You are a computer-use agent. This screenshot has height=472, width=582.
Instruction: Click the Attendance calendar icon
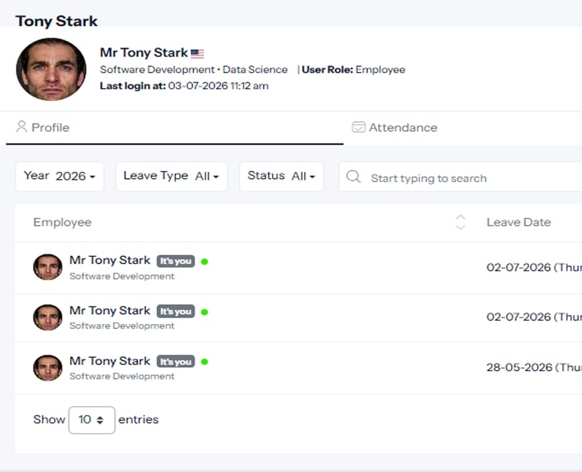(358, 127)
